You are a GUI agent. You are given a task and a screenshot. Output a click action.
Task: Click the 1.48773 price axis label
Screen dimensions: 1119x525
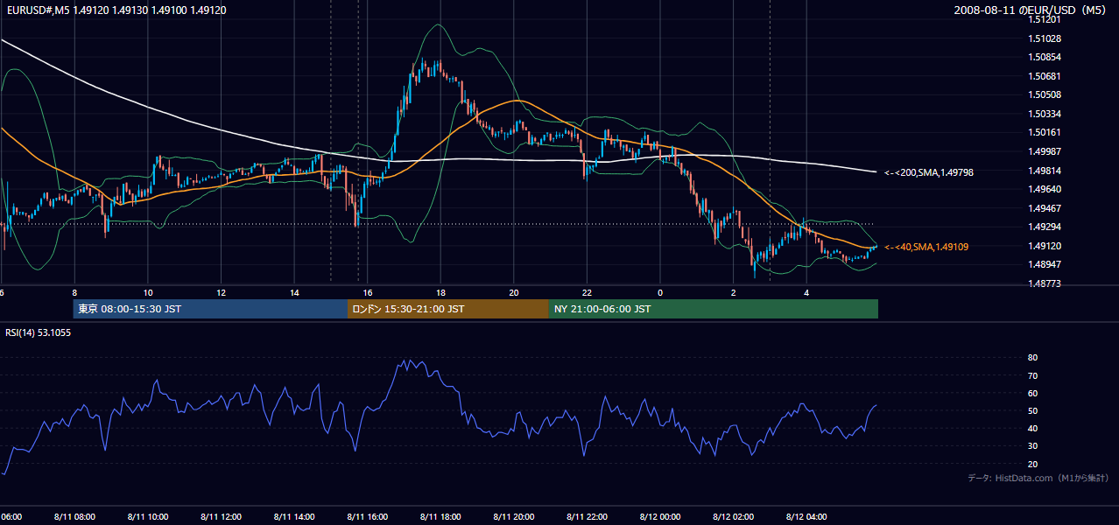pyautogui.click(x=1045, y=283)
